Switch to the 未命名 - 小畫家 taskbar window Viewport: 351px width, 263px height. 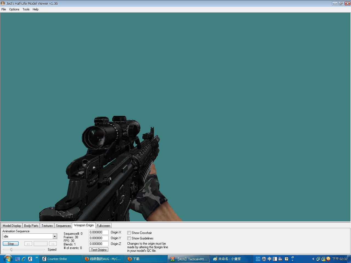(x=231, y=259)
